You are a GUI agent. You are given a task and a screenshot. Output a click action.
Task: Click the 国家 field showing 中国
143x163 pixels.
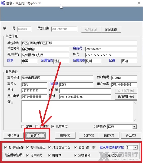click(29, 61)
